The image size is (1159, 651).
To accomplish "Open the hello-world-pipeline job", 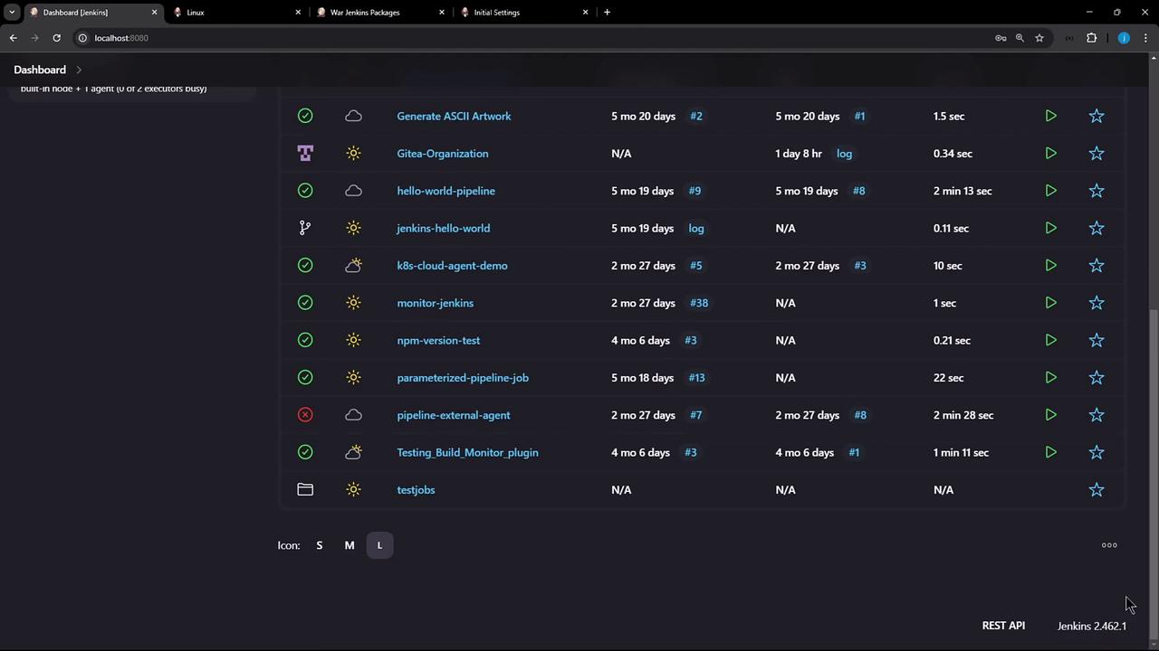I will click(x=445, y=191).
